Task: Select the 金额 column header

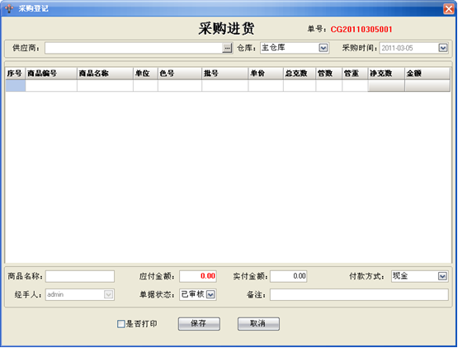Action: pyautogui.click(x=427, y=74)
